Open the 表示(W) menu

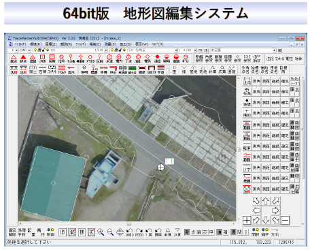(141, 44)
